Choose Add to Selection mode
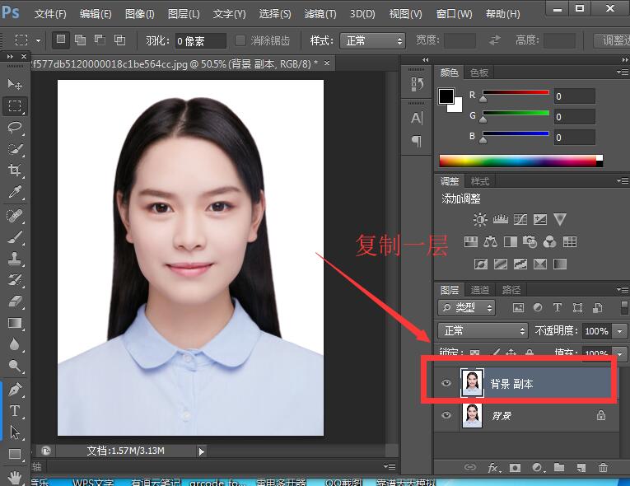Screen dimensions: 630x486 pyautogui.click(x=81, y=40)
